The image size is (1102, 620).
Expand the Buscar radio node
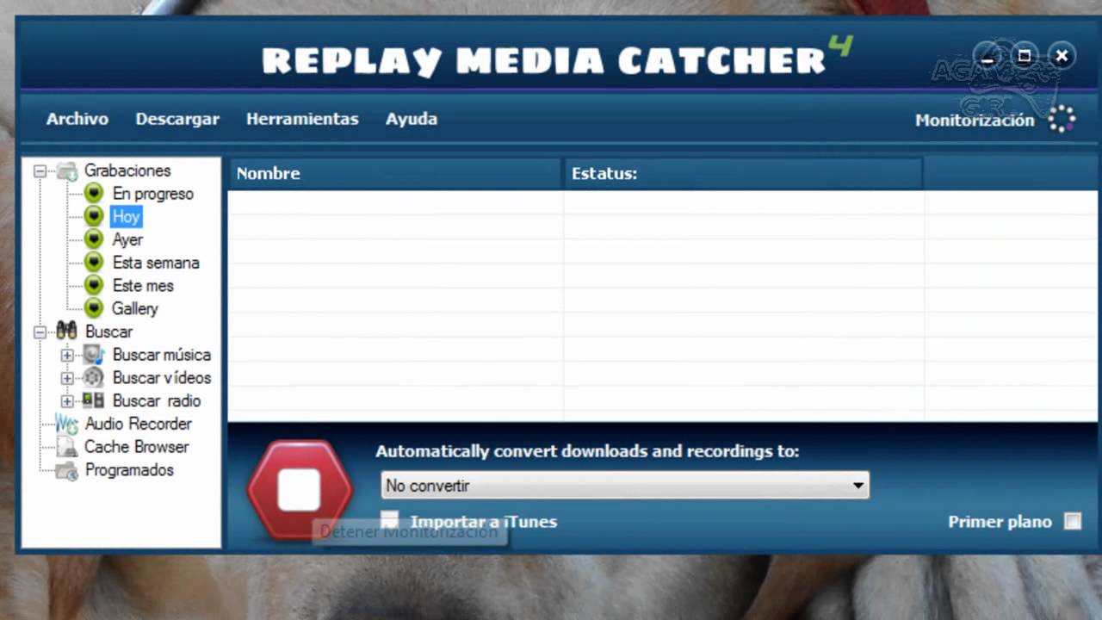click(x=67, y=401)
